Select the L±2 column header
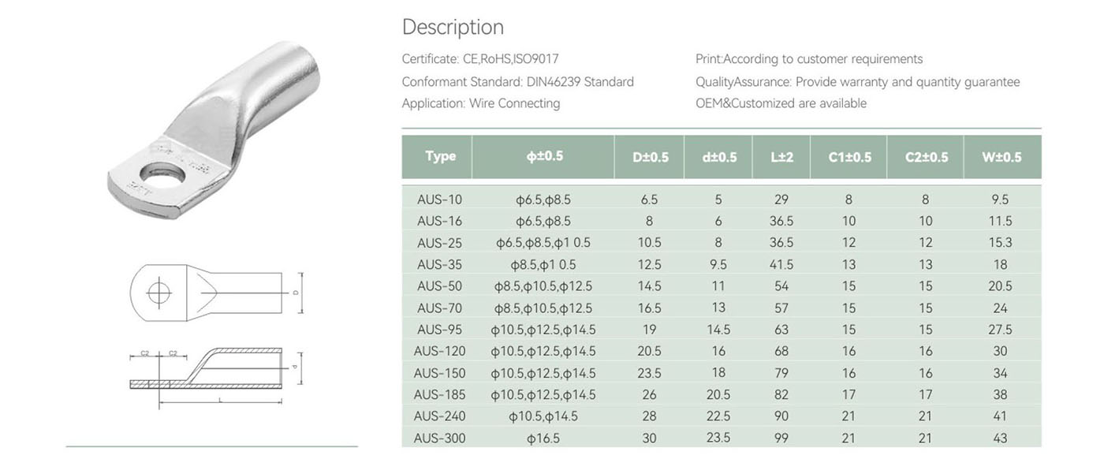1104x459 pixels. coord(781,157)
